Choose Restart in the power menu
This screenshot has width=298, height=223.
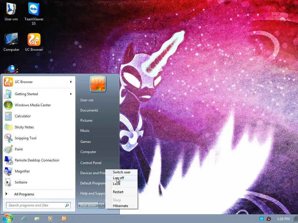[122, 192]
